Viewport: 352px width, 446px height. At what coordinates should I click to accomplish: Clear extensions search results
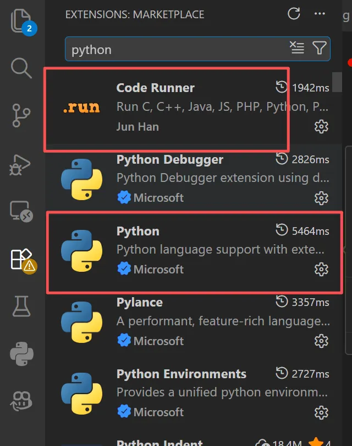coord(297,47)
